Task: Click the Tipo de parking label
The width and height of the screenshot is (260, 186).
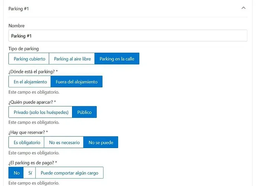Action: tap(23, 49)
